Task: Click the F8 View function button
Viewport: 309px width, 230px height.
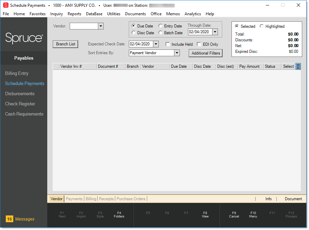Action: tap(206, 215)
